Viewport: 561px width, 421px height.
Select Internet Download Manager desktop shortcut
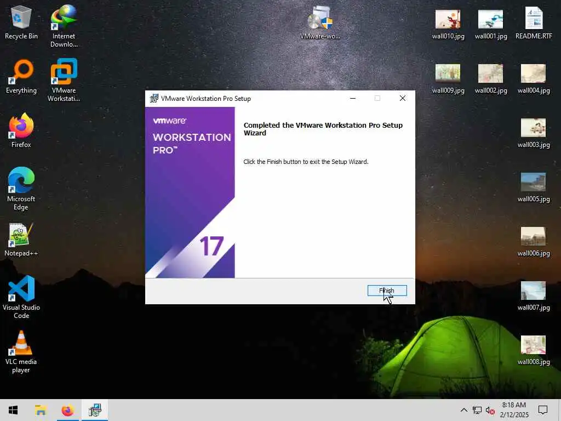(64, 26)
